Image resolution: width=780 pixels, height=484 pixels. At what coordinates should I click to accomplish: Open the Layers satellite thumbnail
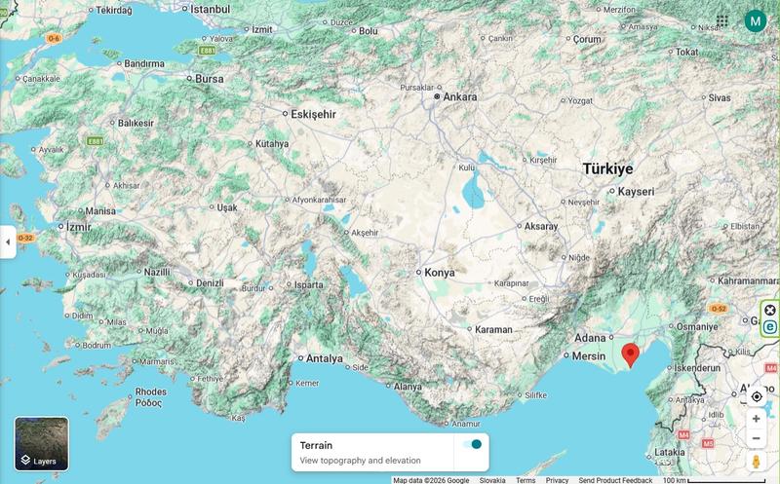click(x=42, y=444)
